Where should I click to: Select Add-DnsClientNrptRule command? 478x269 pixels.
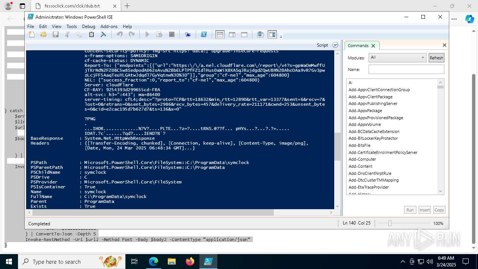point(370,173)
